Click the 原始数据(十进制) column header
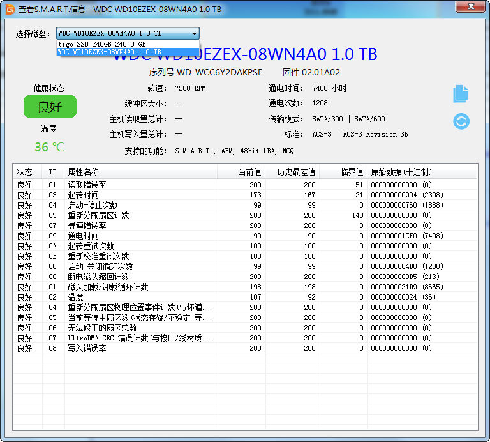This screenshot has height=442, width=490. tap(422, 172)
